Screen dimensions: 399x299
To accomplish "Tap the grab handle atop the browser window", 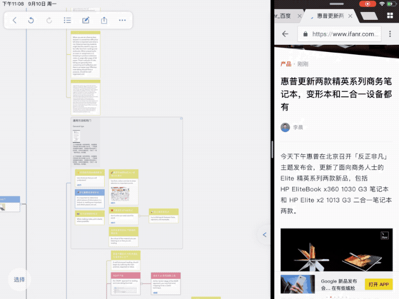I will 336,4.
